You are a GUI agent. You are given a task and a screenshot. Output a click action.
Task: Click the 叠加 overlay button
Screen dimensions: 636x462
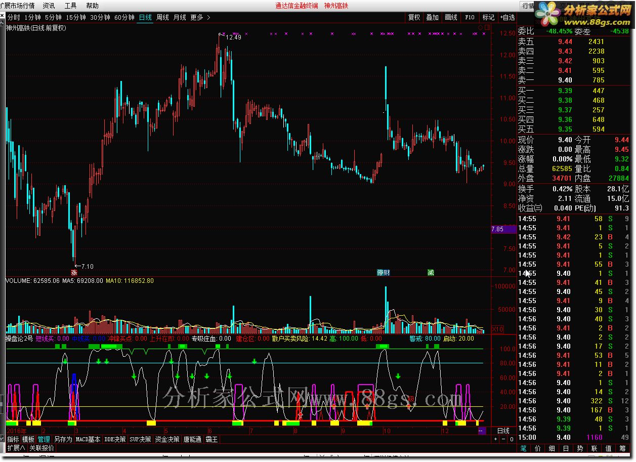(433, 17)
